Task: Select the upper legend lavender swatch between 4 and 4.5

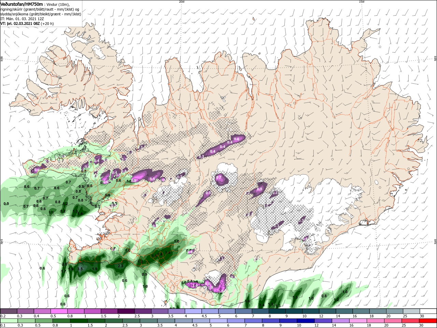Action: point(193,311)
